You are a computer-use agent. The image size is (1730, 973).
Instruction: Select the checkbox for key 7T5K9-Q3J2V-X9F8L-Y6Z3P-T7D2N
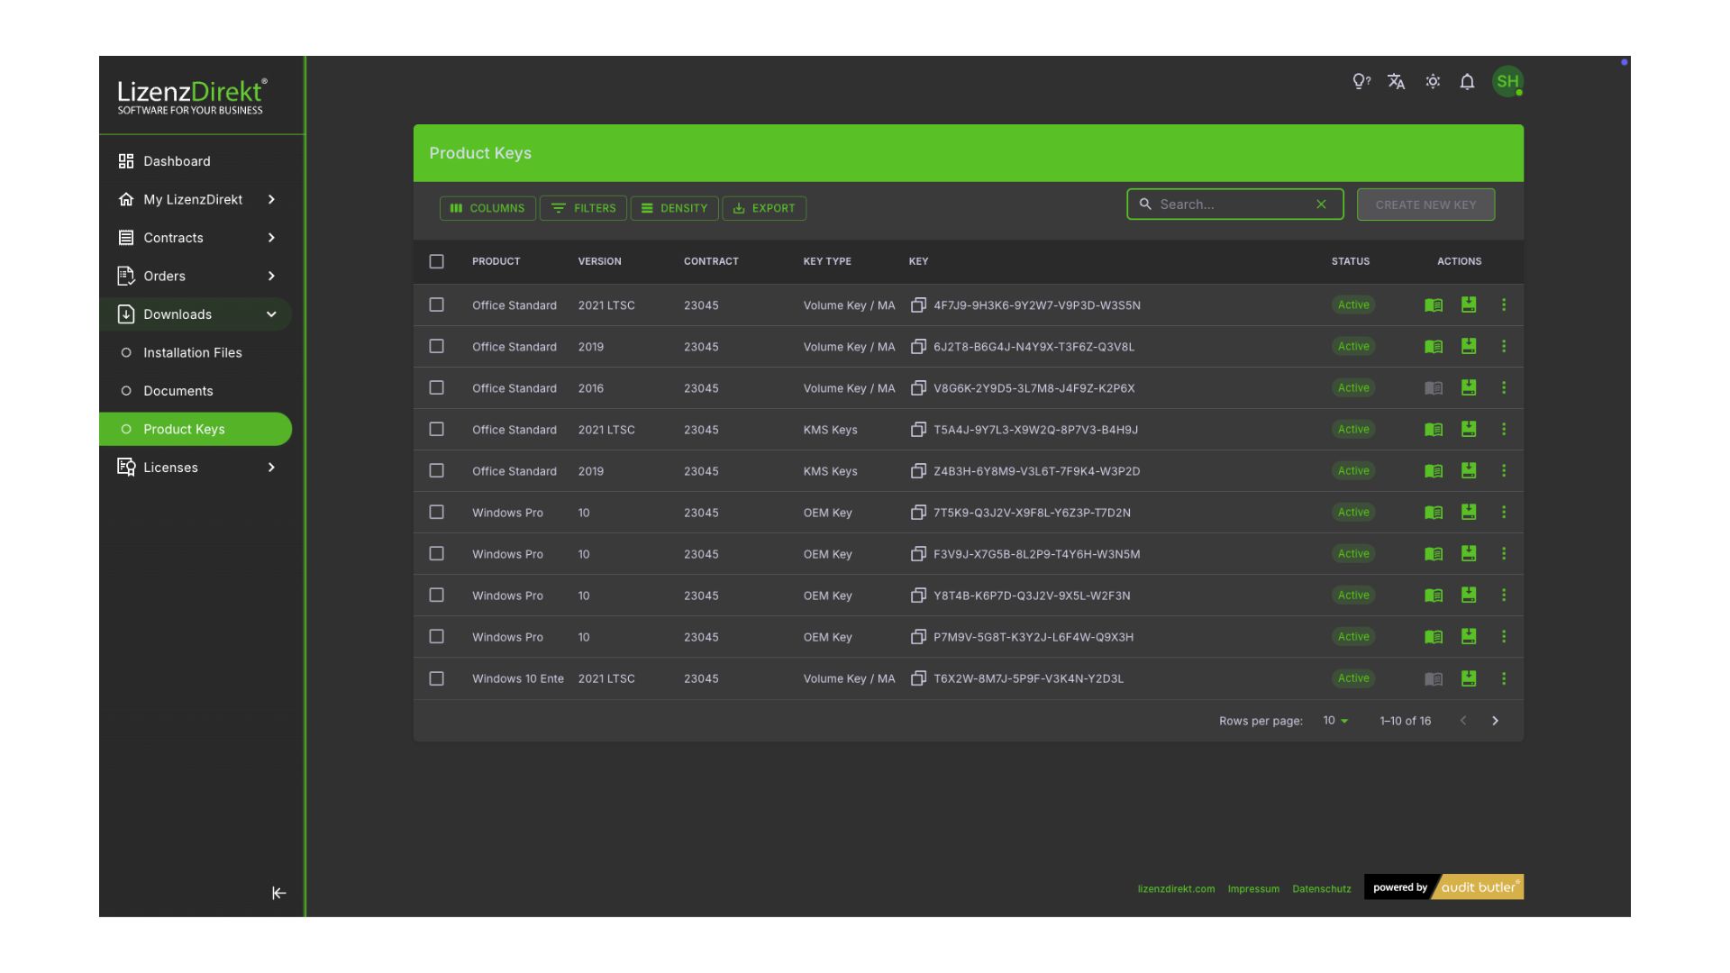[436, 513]
